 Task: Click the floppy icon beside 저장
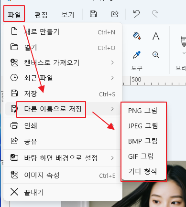pos(14,93)
